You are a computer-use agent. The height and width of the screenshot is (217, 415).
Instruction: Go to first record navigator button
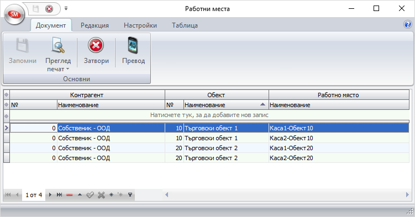tap(8, 195)
